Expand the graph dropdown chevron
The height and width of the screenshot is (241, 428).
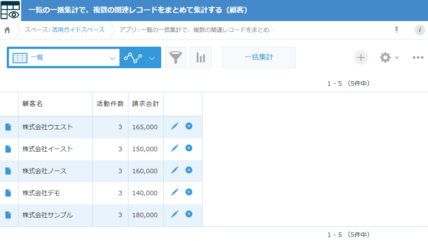tap(152, 58)
